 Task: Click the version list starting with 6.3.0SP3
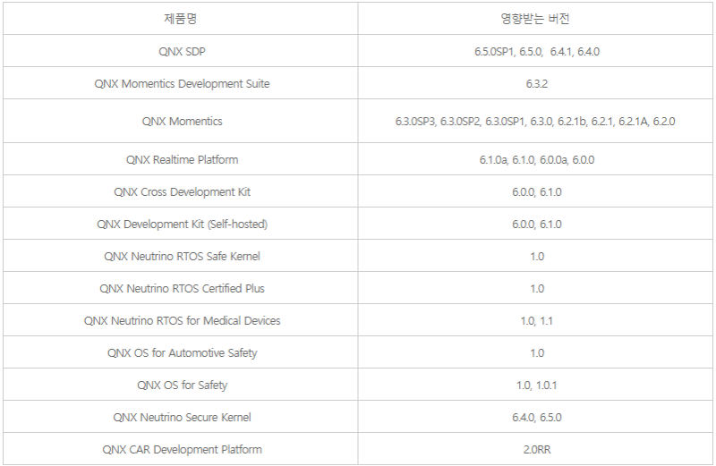coord(535,121)
